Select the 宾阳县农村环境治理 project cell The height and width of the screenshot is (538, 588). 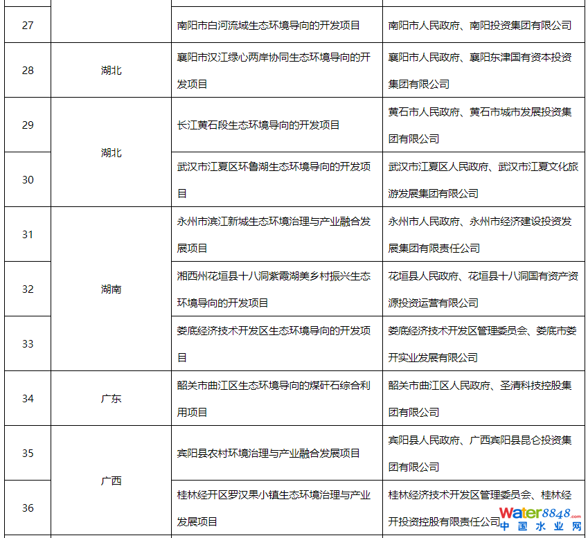click(269, 454)
